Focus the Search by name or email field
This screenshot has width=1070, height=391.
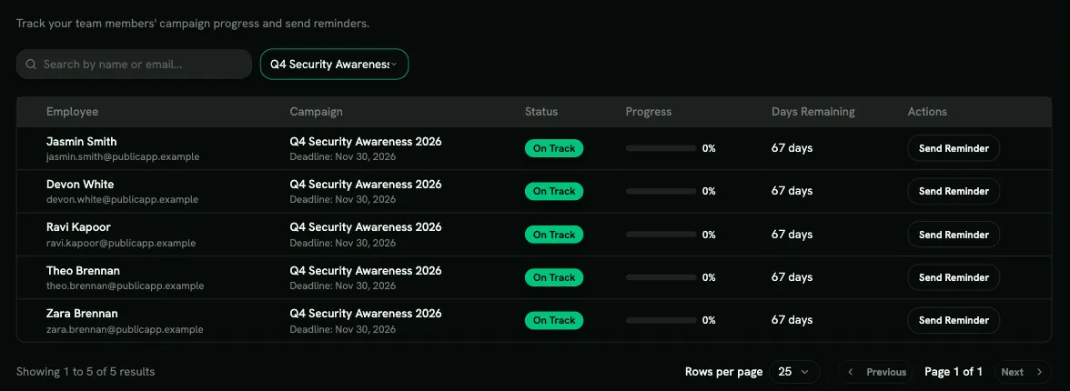tap(135, 65)
